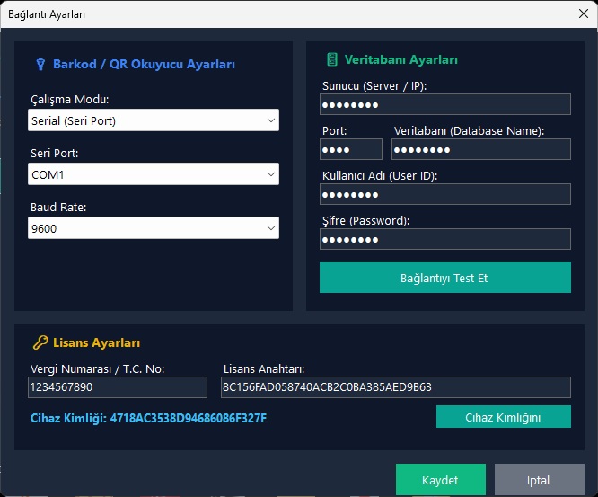Click the Çalışma Modu label
The width and height of the screenshot is (598, 497).
point(69,100)
